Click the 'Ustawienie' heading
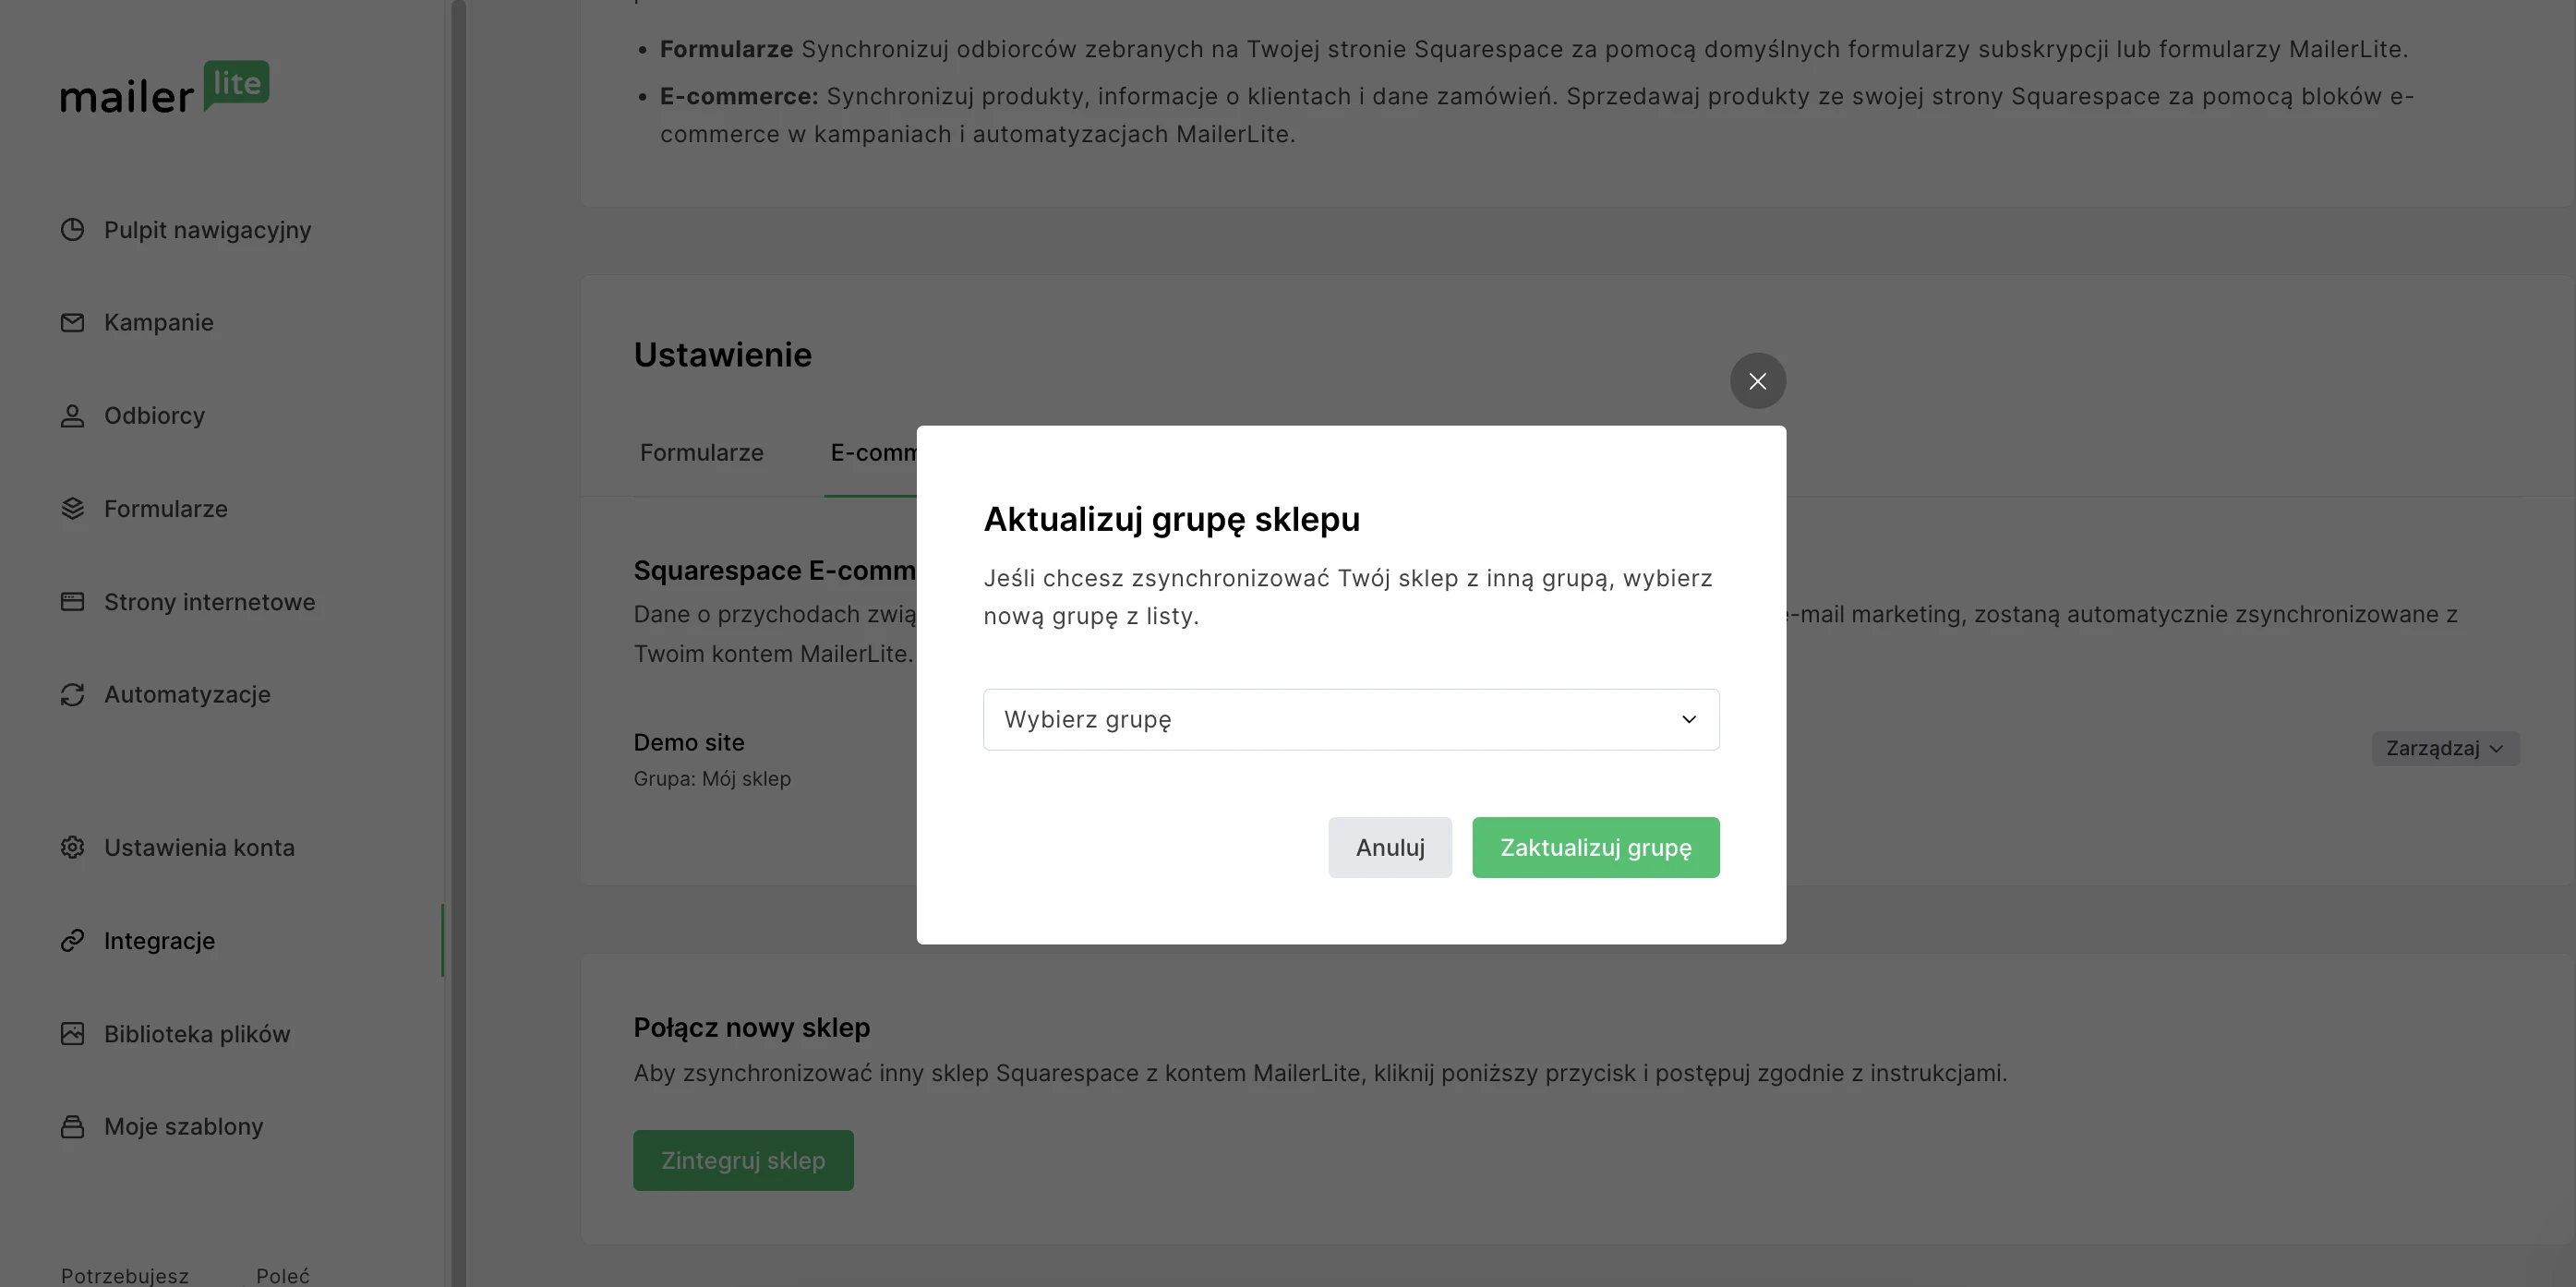The height and width of the screenshot is (1287, 2576). coord(722,355)
